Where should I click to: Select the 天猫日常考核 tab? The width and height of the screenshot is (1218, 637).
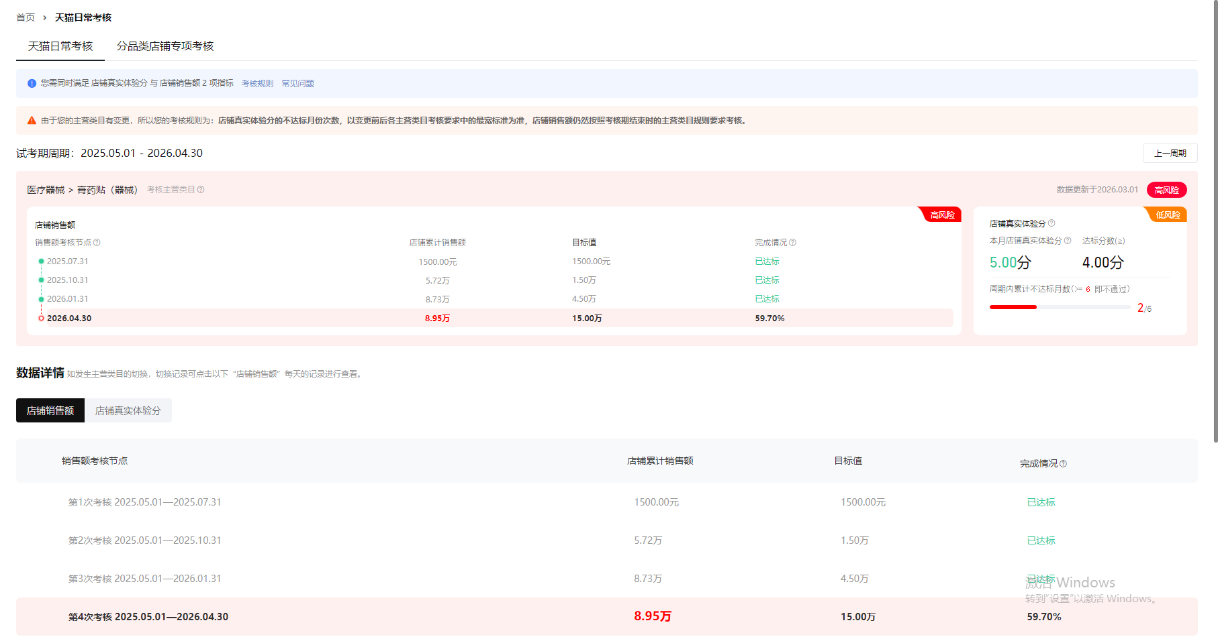click(x=60, y=46)
